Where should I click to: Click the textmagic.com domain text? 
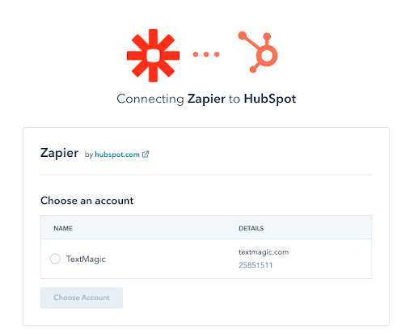coord(264,252)
